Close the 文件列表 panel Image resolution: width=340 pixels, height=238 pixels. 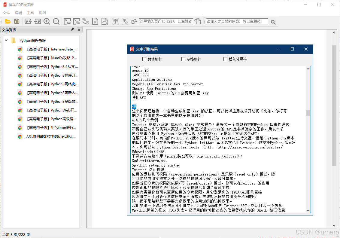(x=79, y=30)
